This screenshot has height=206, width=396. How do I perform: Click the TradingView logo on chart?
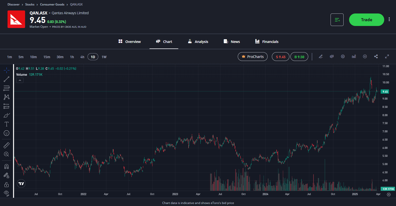pos(21,184)
